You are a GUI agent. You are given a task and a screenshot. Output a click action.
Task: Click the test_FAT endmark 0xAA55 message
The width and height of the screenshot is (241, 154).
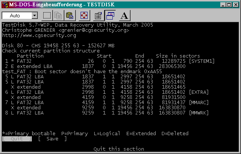tap(82, 72)
